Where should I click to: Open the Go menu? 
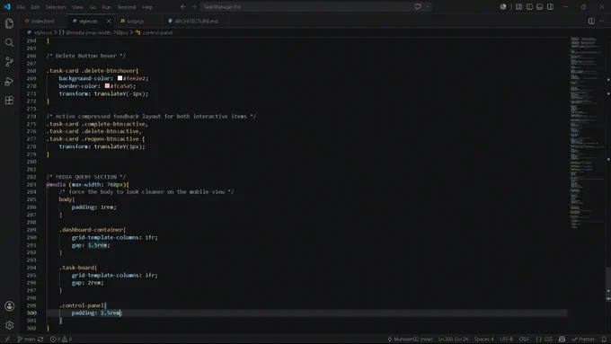(93, 7)
